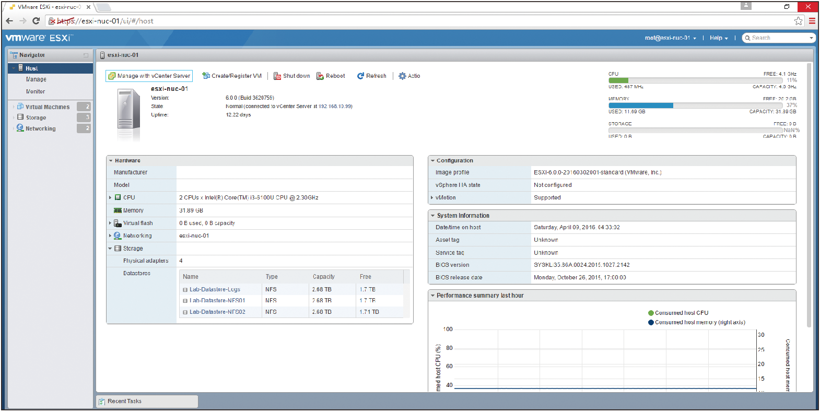Click the Actions gear icon

[x=402, y=76]
